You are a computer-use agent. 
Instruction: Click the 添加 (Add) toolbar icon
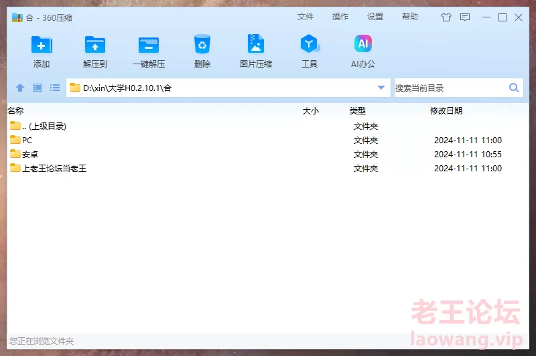[42, 45]
